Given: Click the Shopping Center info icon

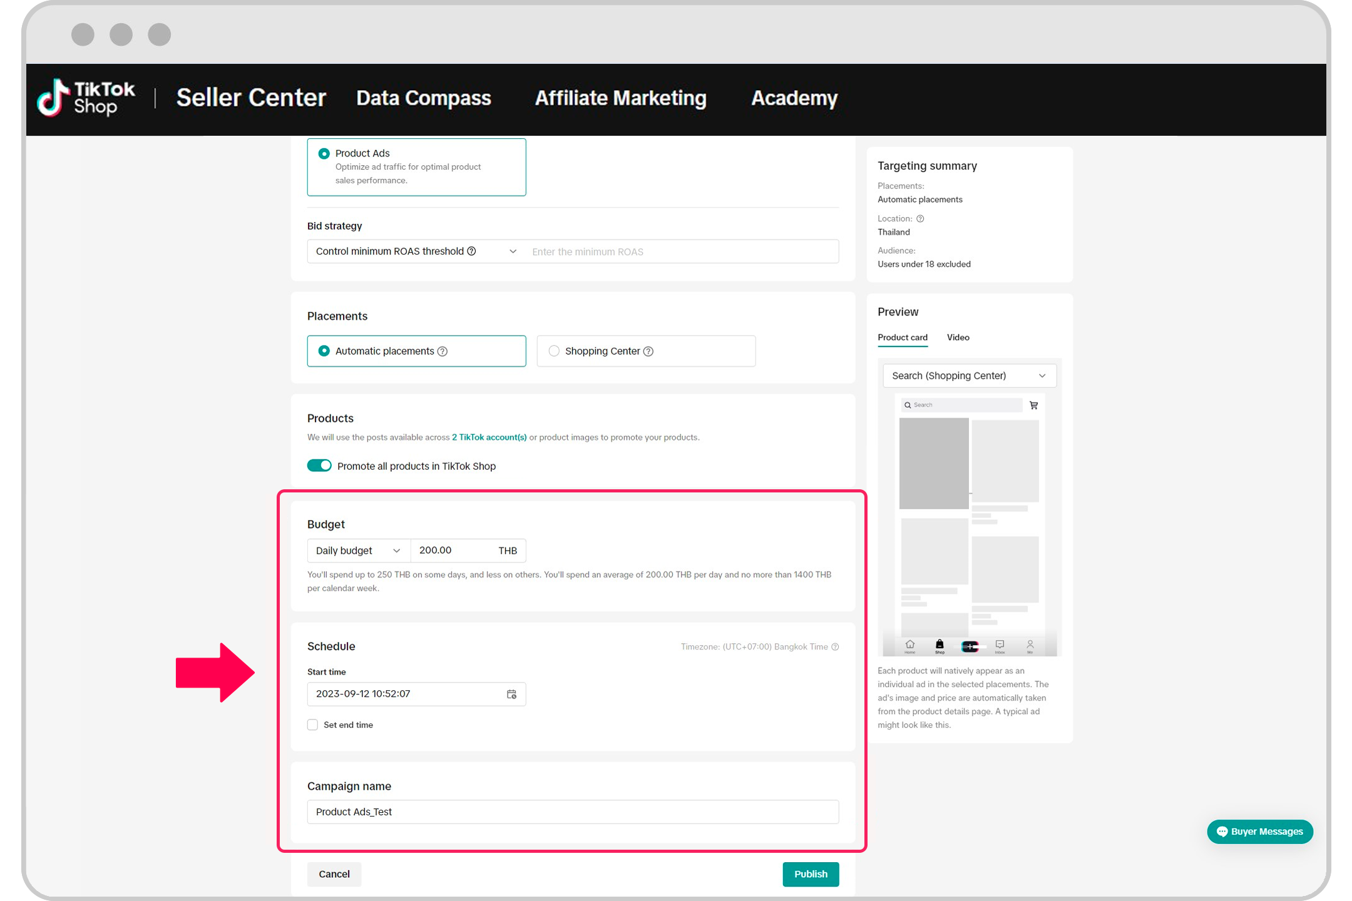Looking at the screenshot, I should point(648,351).
